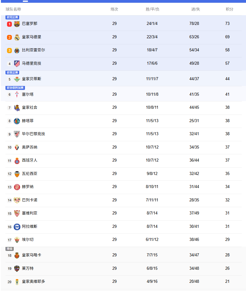The height and width of the screenshot is (291, 246).
Task: Click the Barcelona club crest
Action: click(x=17, y=24)
